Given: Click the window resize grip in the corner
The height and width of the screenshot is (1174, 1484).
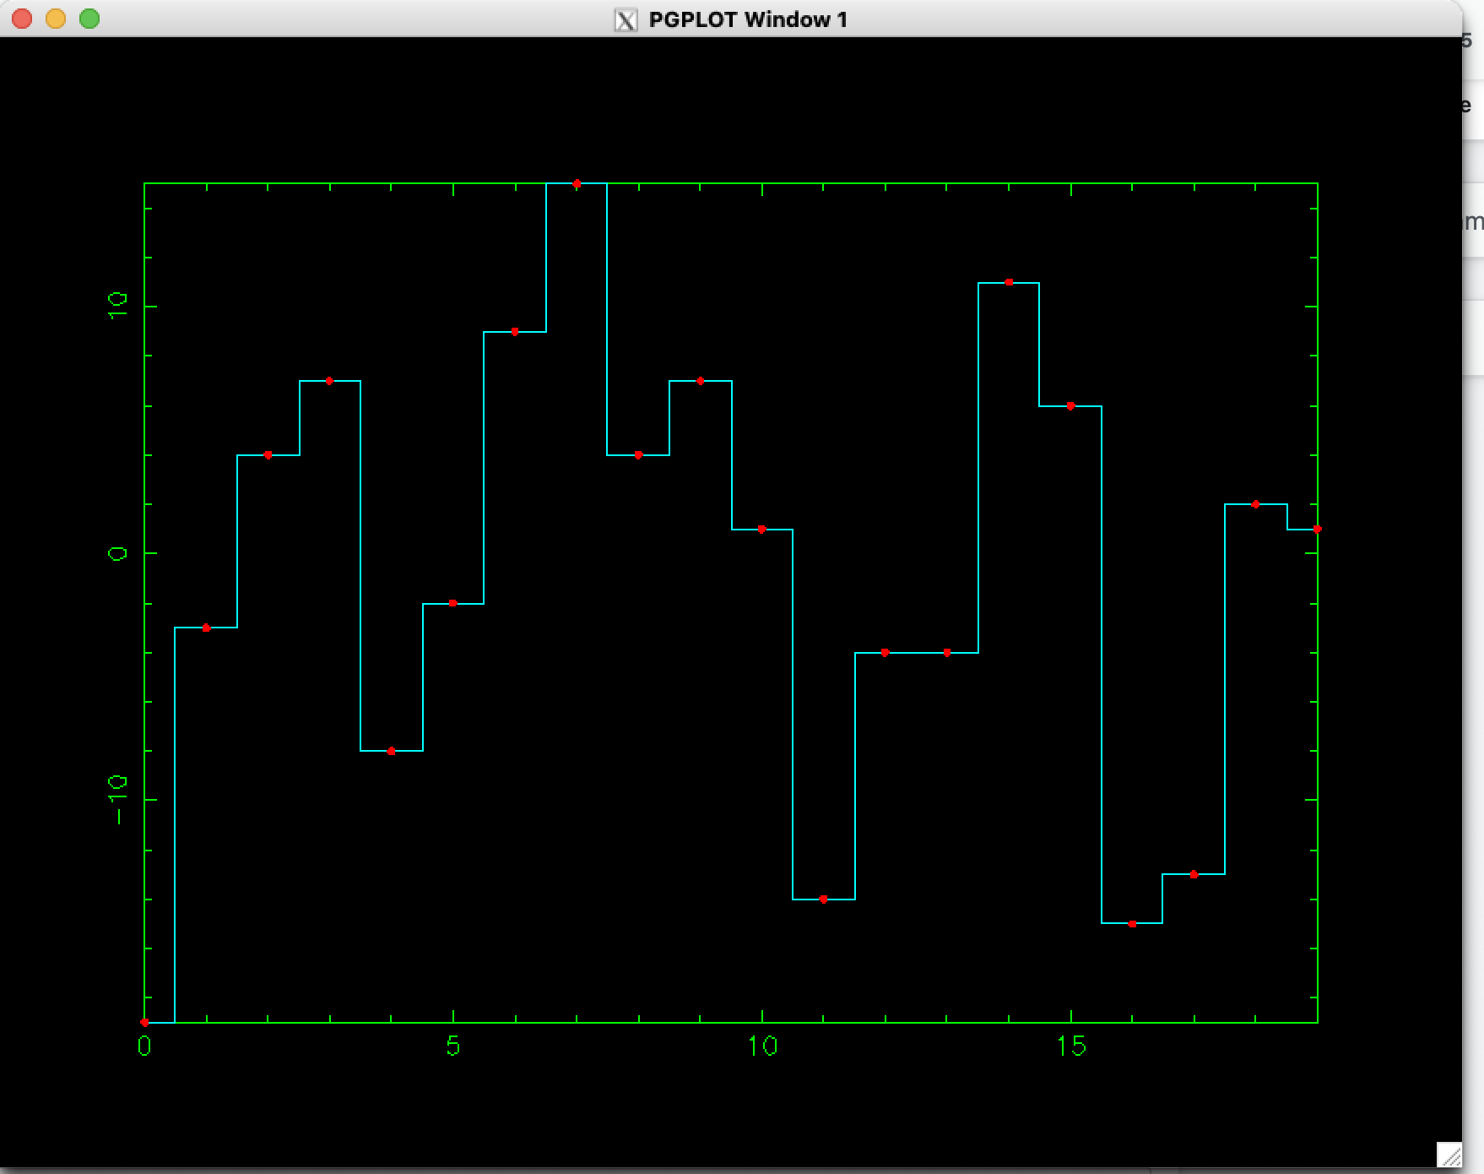Looking at the screenshot, I should point(1449,1155).
